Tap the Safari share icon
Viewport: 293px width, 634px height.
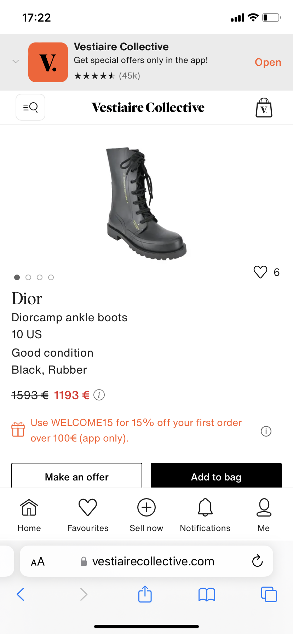pos(145,594)
